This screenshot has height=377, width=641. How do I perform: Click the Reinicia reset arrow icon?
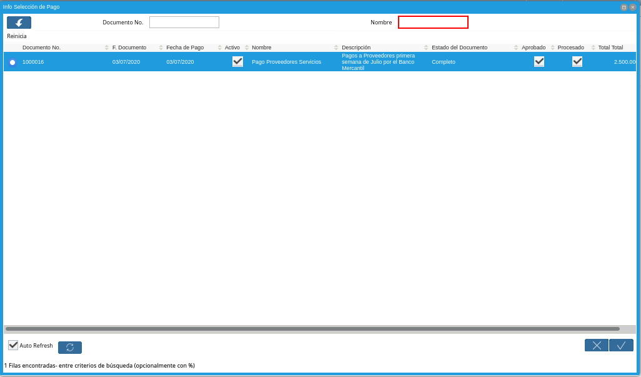click(x=19, y=23)
